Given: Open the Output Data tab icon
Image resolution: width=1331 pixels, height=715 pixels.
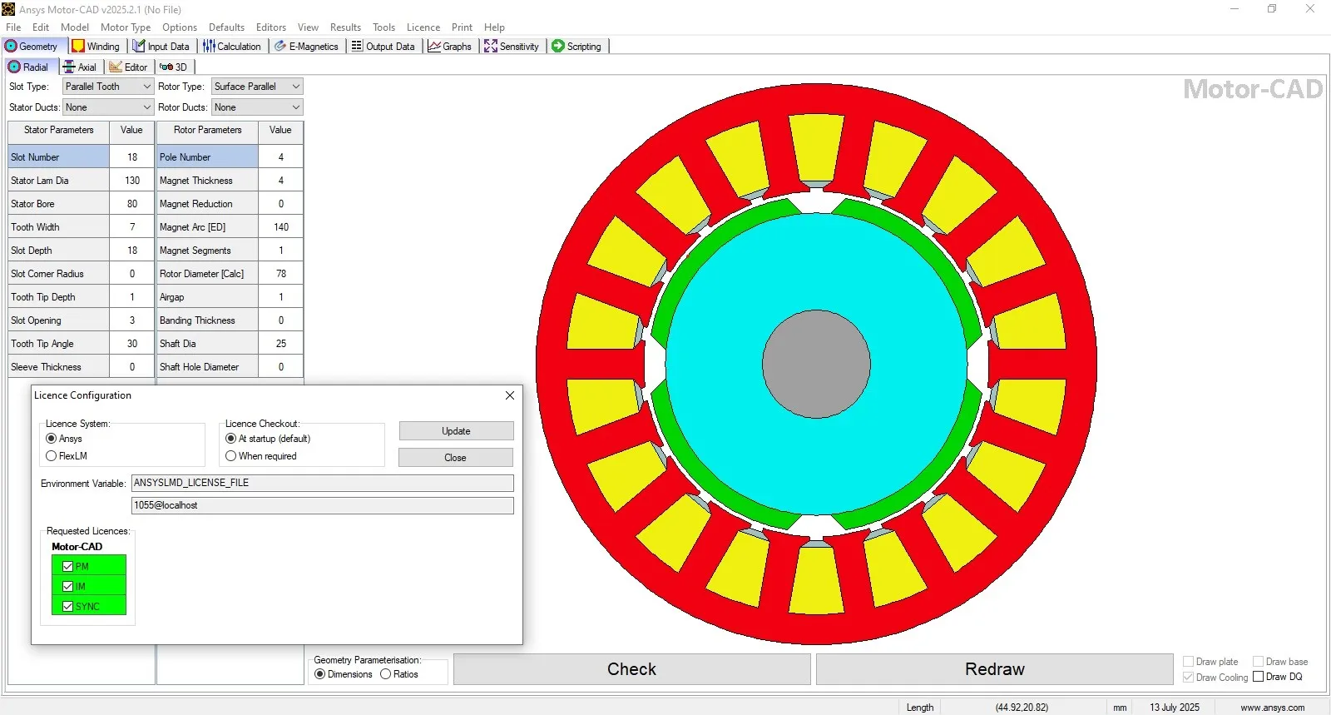Looking at the screenshot, I should (357, 47).
